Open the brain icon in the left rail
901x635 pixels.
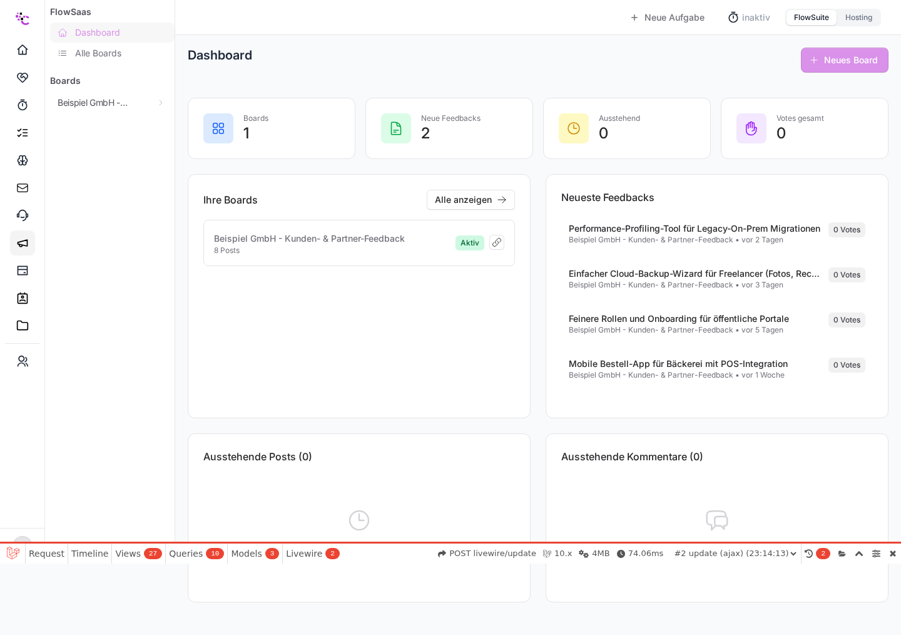pos(23,160)
